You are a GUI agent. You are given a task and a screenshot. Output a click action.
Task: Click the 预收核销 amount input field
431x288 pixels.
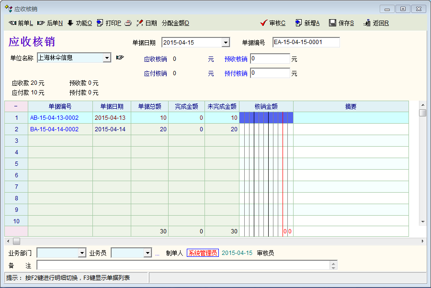tap(270, 59)
